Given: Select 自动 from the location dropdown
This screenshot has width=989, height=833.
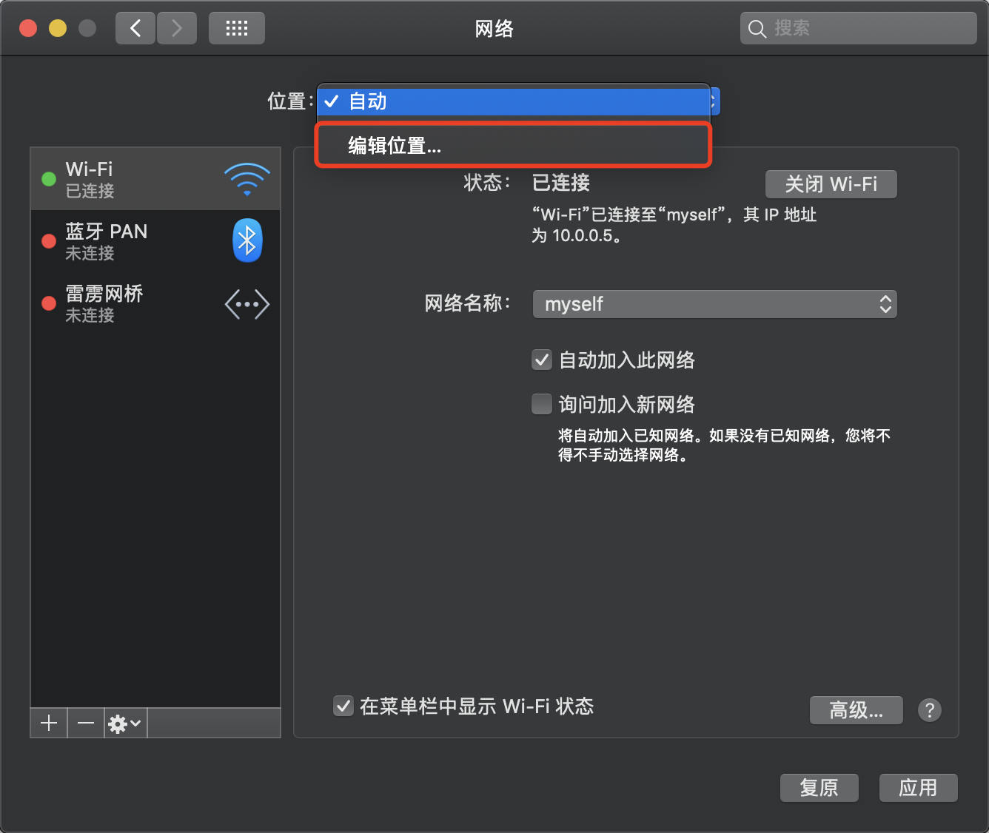Looking at the screenshot, I should click(x=514, y=101).
